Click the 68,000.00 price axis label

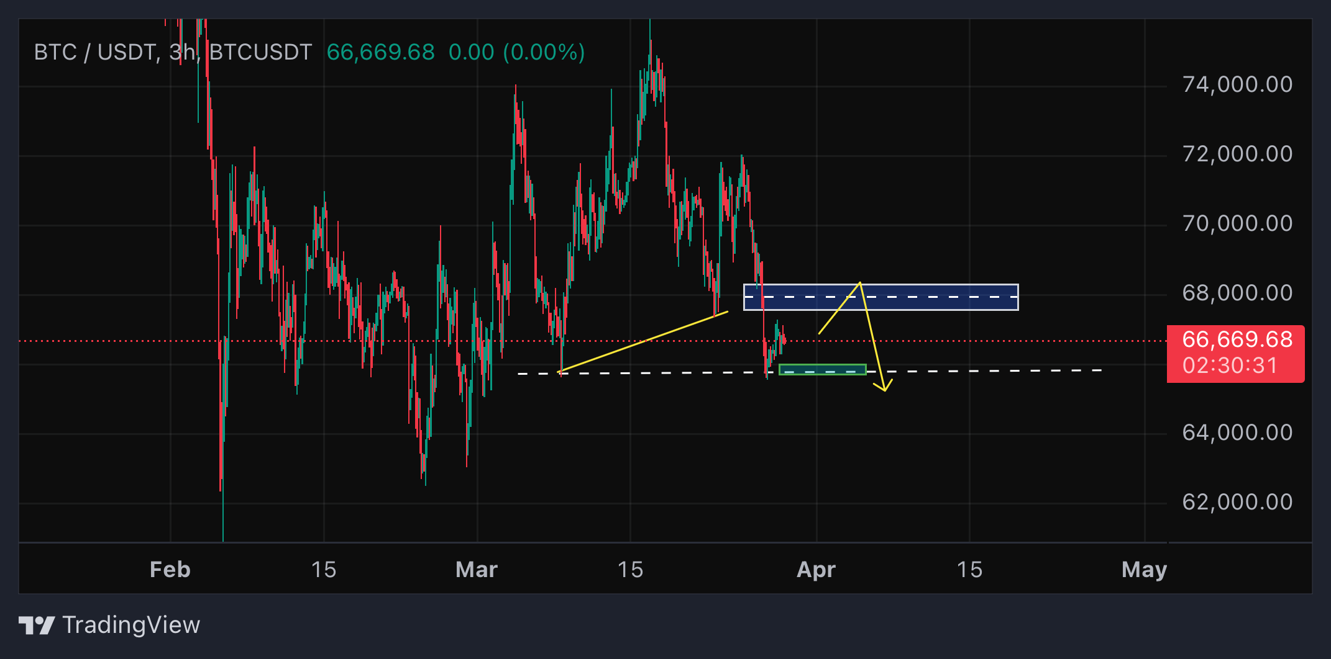tap(1237, 293)
